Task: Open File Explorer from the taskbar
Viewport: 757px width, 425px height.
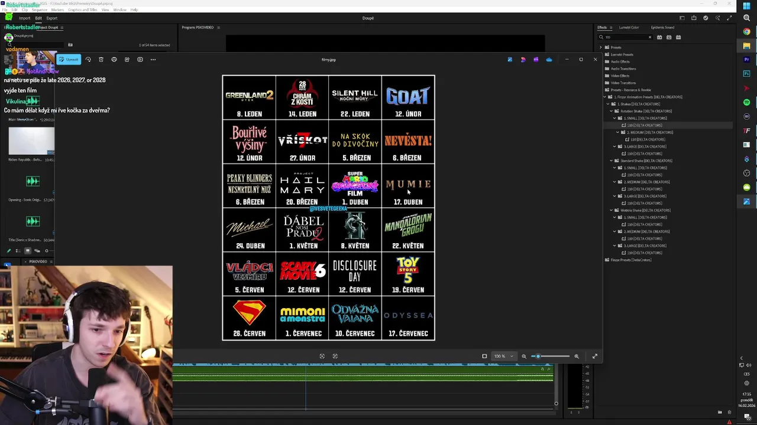Action: point(746,45)
